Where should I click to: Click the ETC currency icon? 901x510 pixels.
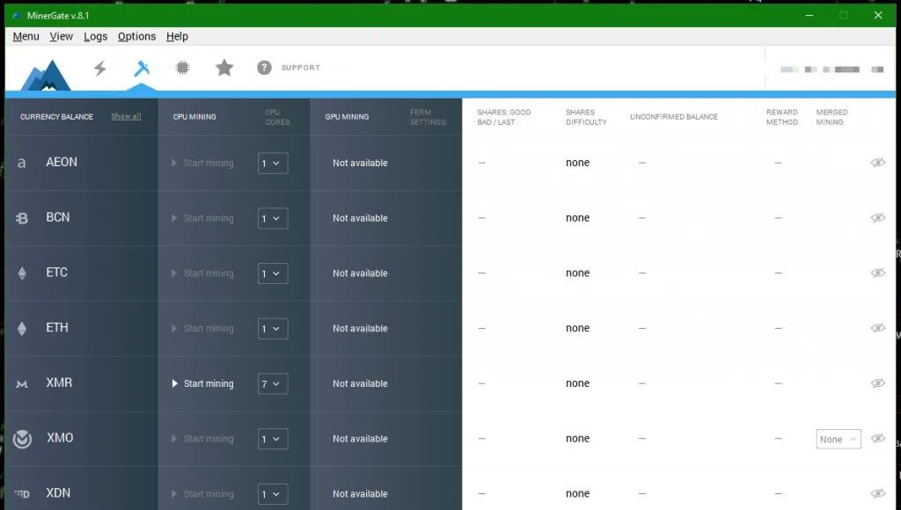click(22, 273)
